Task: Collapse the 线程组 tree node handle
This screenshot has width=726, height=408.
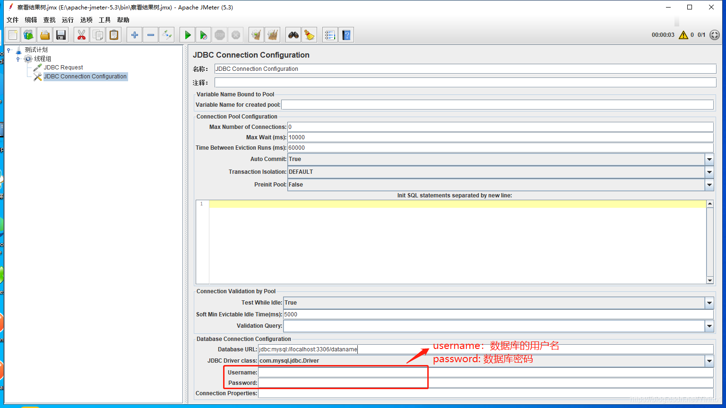Action: tap(18, 59)
